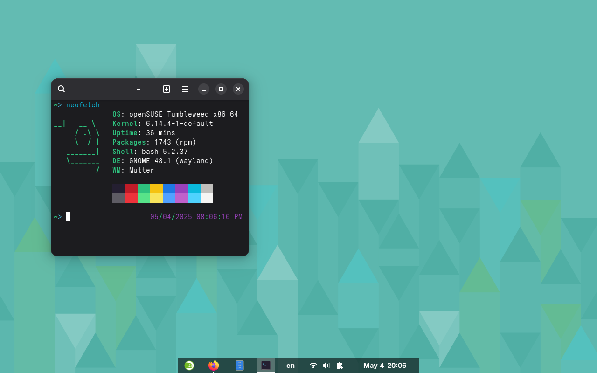Click the Wi-Fi status icon
Viewport: 597px width, 373px height.
click(x=313, y=366)
